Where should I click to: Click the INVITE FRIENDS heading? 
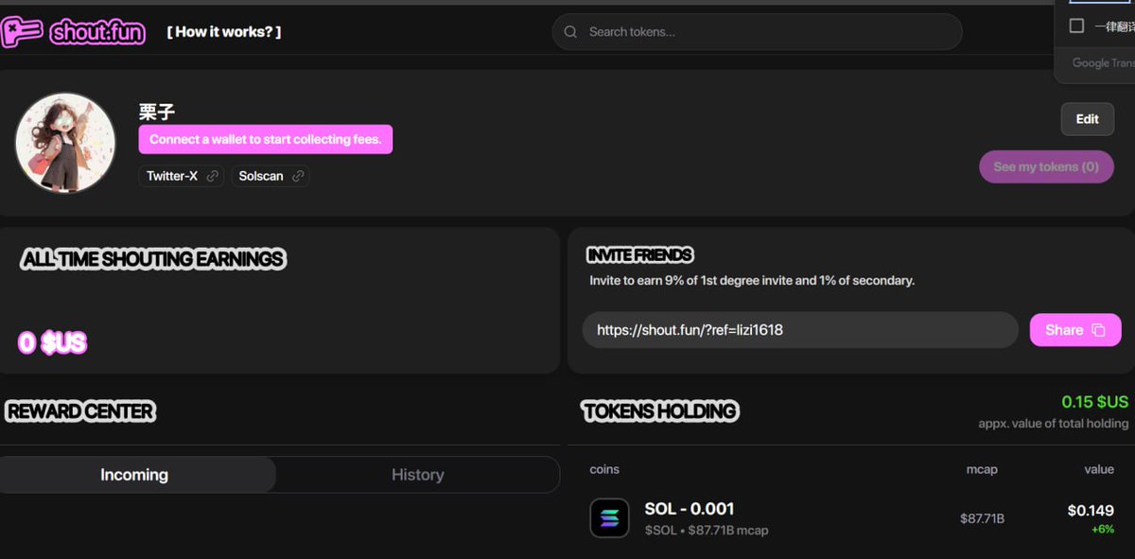[640, 255]
